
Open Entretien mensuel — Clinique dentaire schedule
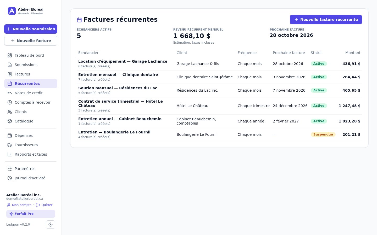(x=118, y=75)
